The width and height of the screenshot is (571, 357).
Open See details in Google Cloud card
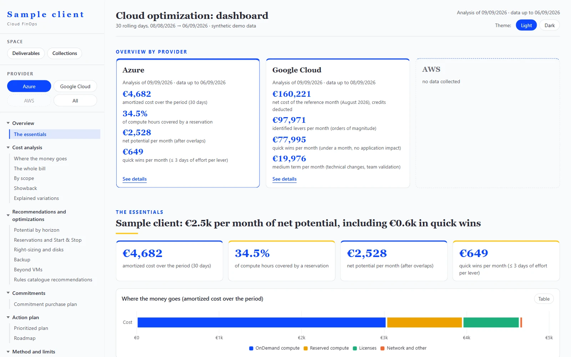click(284, 179)
